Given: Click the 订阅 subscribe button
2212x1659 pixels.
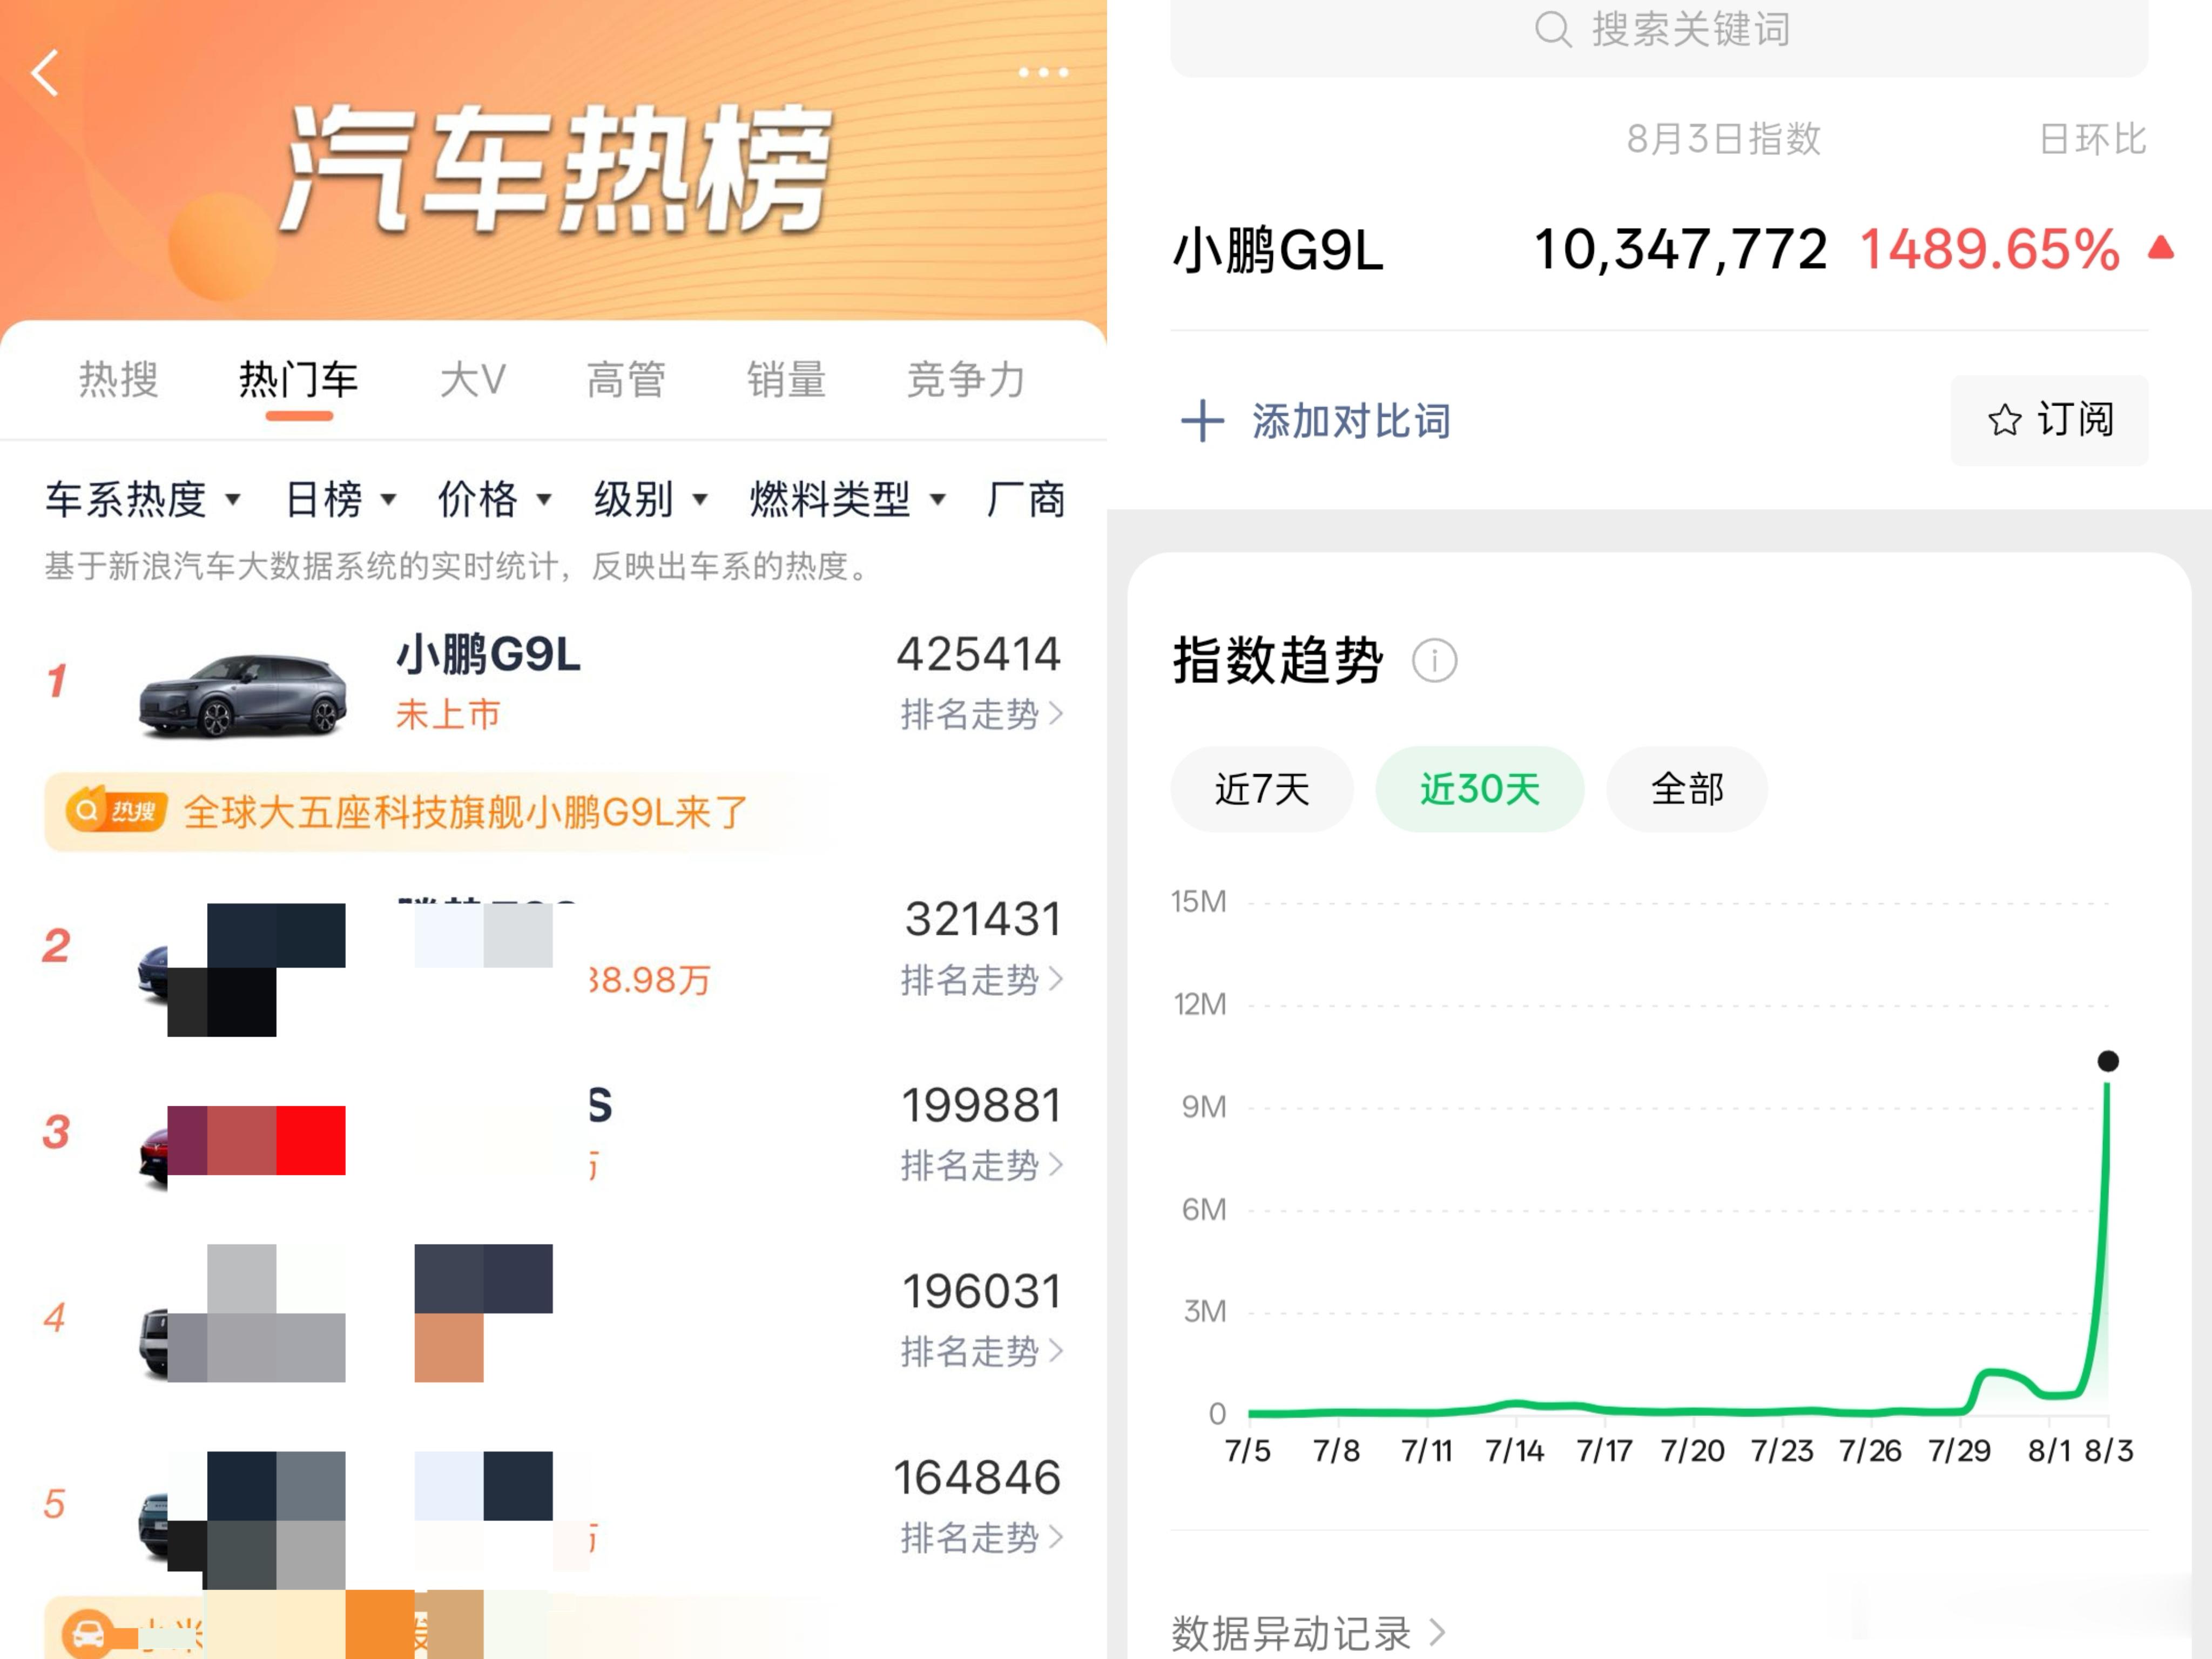Looking at the screenshot, I should tap(2049, 420).
